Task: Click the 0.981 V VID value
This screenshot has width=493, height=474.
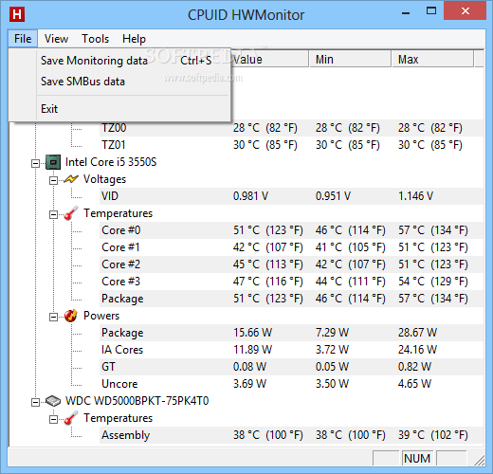Action: tap(250, 196)
